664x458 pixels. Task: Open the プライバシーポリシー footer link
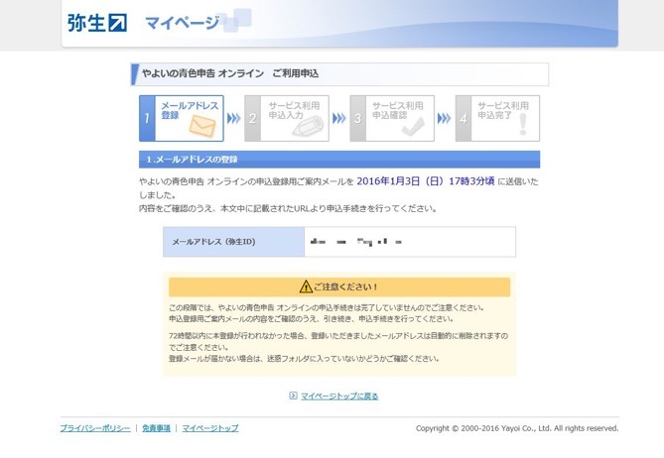95,428
